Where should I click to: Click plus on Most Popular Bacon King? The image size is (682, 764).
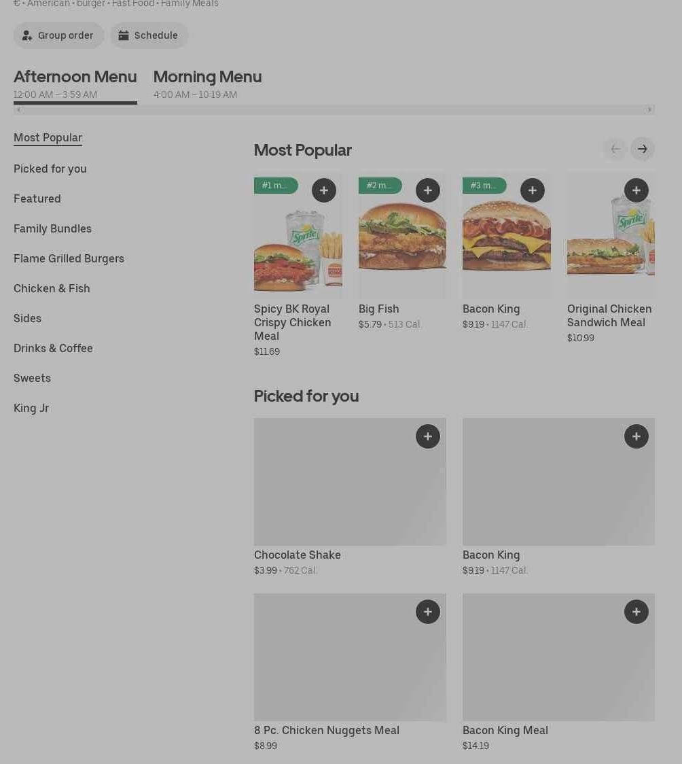(532, 190)
